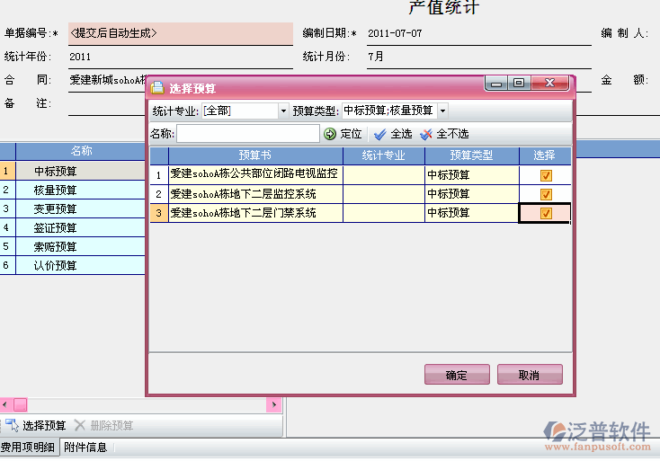The width and height of the screenshot is (660, 461).
Task: Click the 名称 search input field
Action: (248, 134)
